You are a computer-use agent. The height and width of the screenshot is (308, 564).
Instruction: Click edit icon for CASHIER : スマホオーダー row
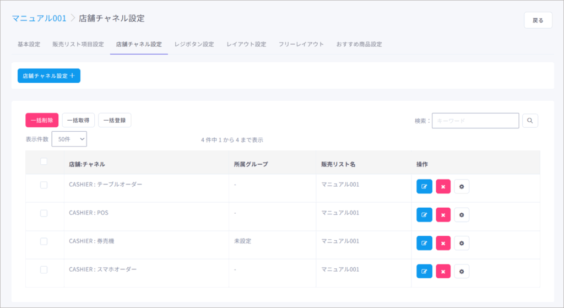(x=424, y=271)
